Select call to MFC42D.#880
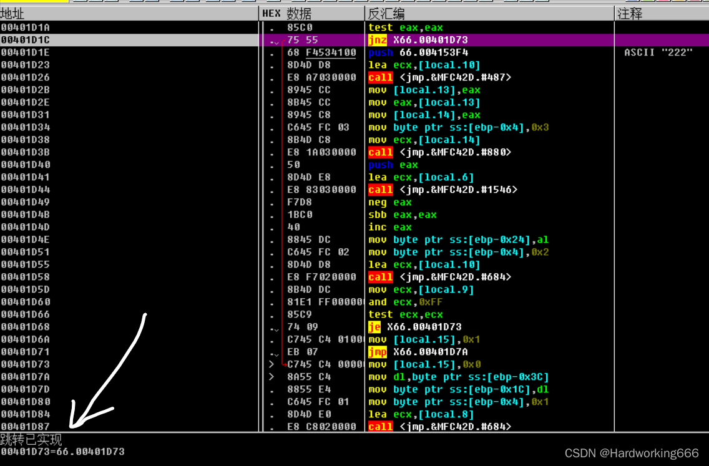 click(x=439, y=152)
